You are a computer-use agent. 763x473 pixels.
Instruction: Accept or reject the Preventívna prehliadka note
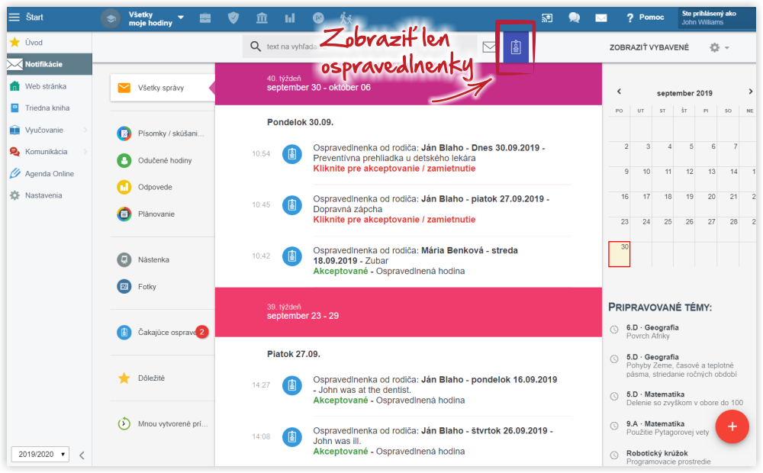click(x=394, y=169)
